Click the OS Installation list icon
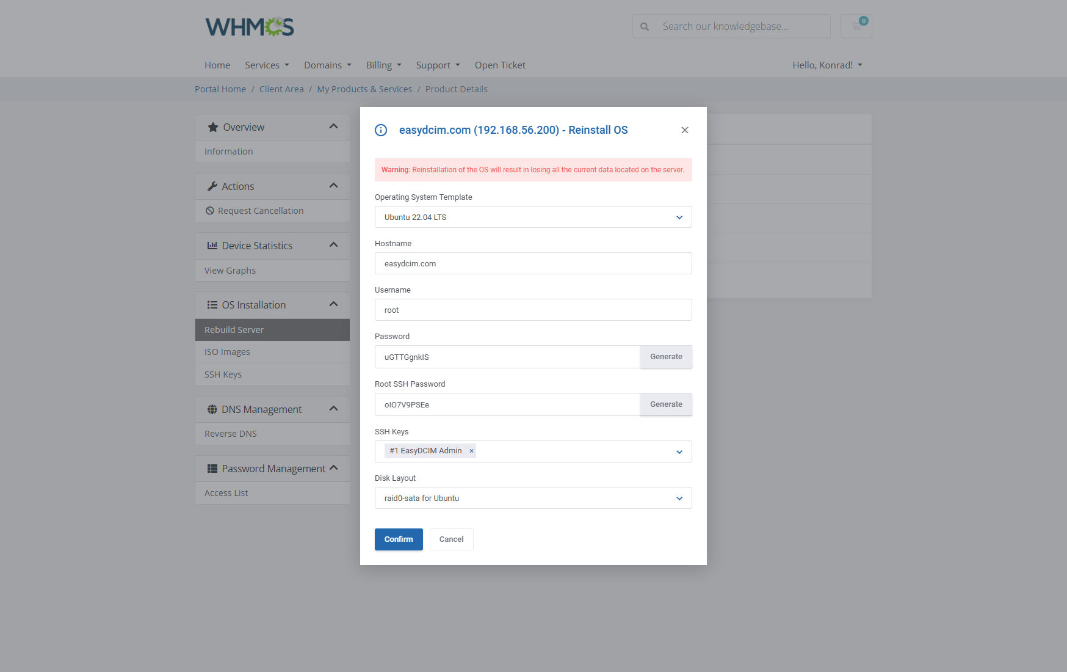The width and height of the screenshot is (1067, 672). [x=212, y=305]
